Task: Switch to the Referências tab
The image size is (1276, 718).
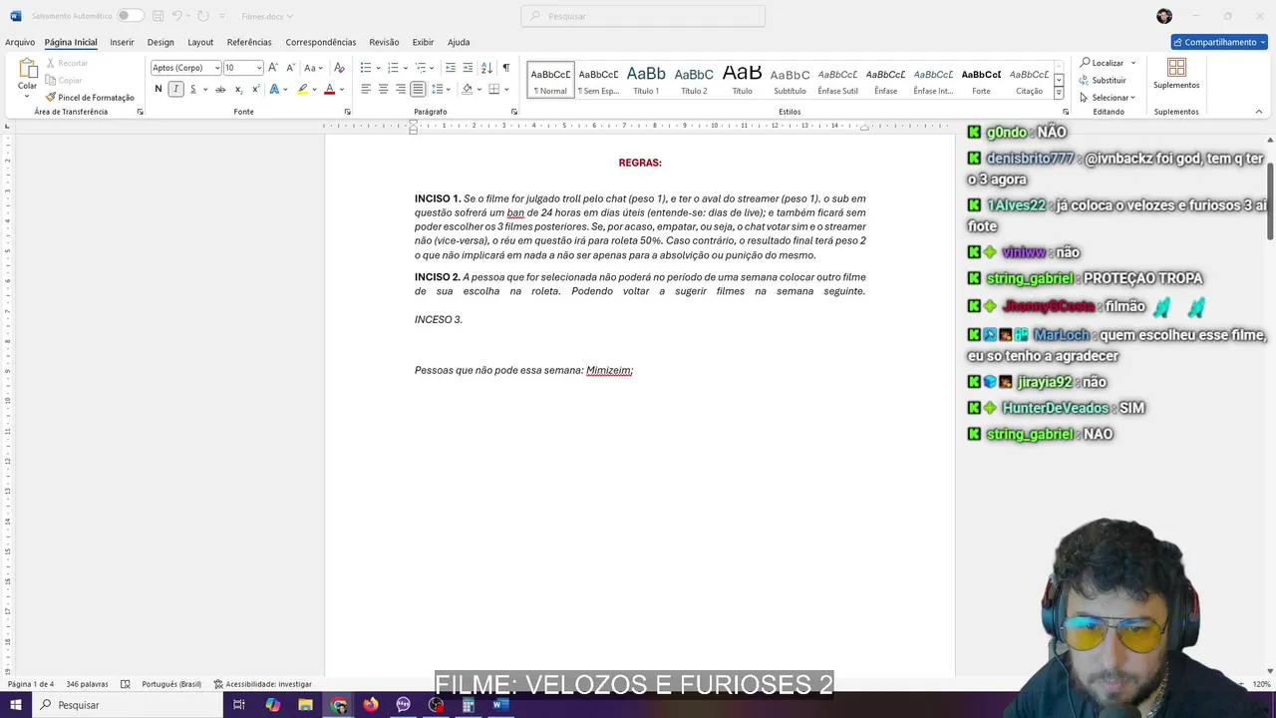Action: pos(249,42)
